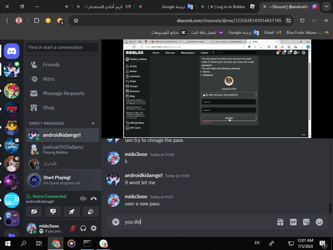Click the shared Roblox screen stream
This screenshot has width=333, height=250.
217,89
